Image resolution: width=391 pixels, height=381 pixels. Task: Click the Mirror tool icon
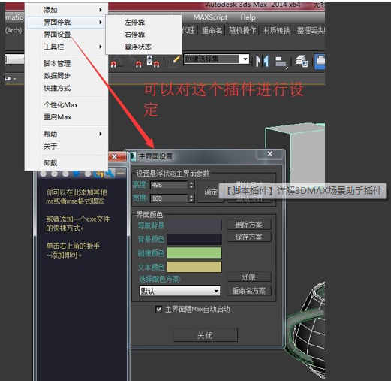[x=262, y=61]
